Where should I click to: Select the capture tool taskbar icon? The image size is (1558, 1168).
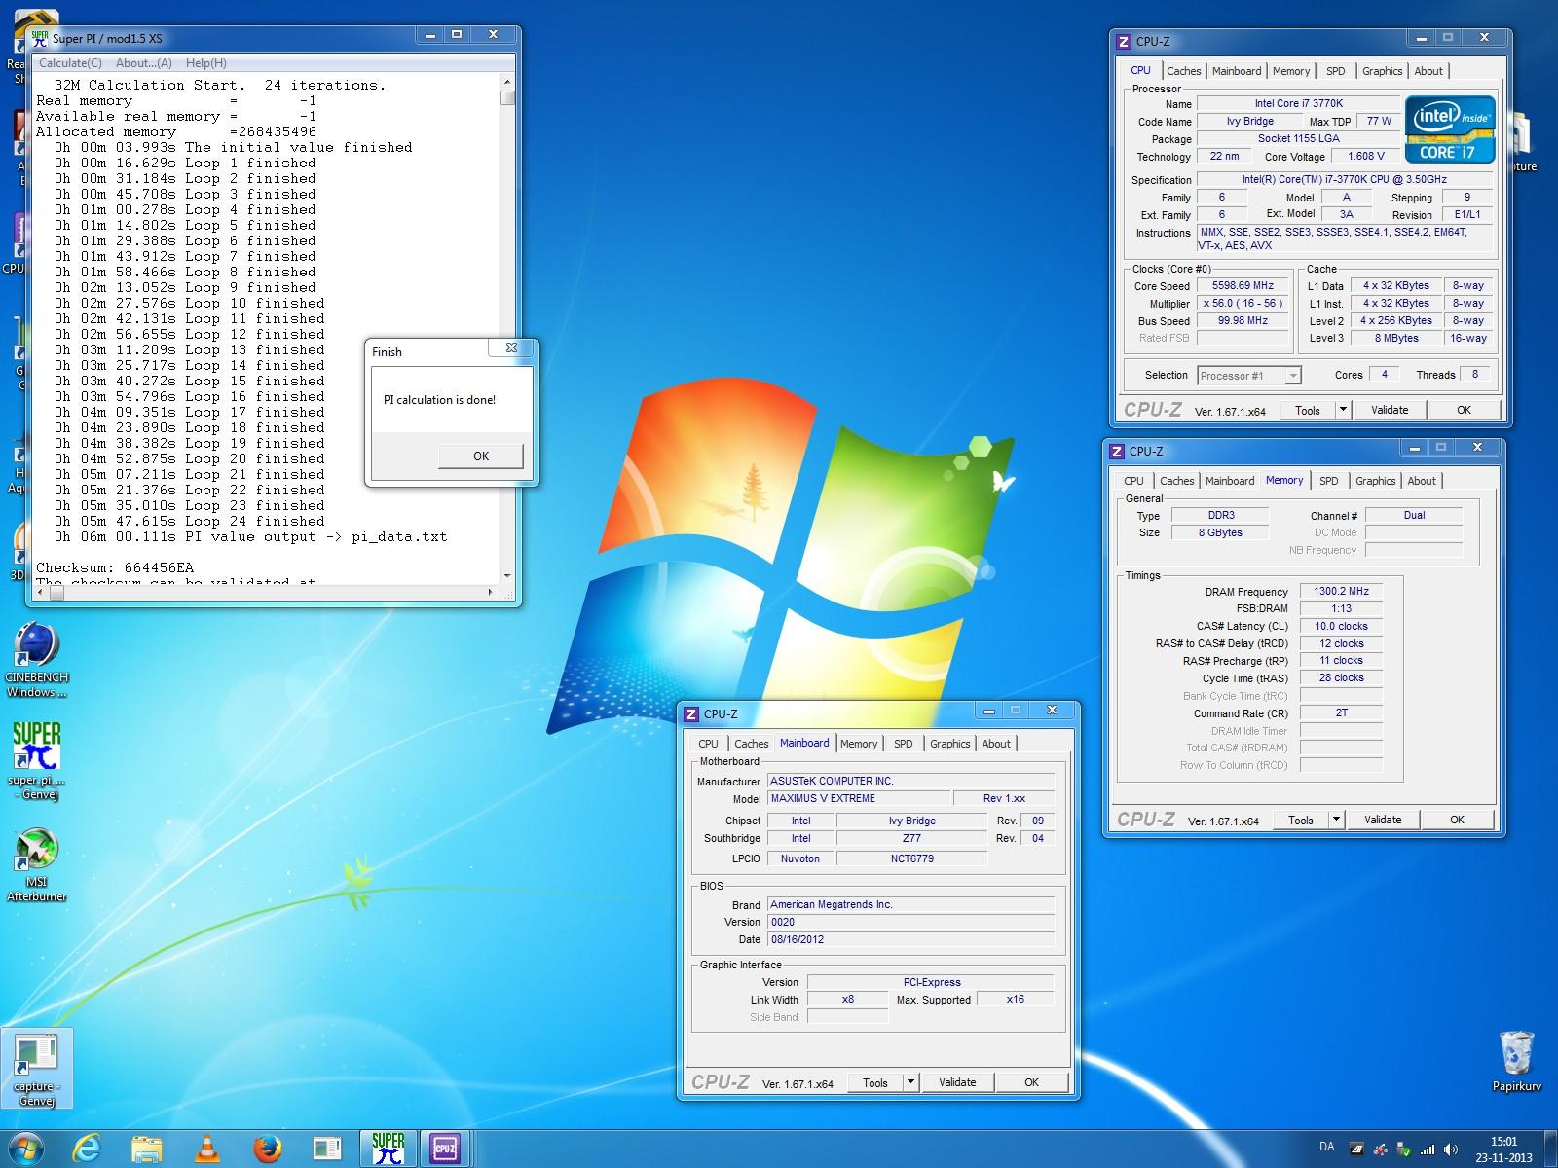(x=327, y=1150)
